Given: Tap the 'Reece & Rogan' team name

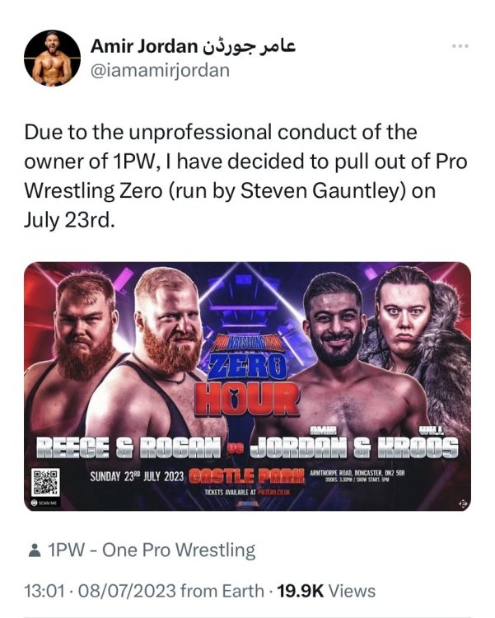Looking at the screenshot, I should 128,448.
